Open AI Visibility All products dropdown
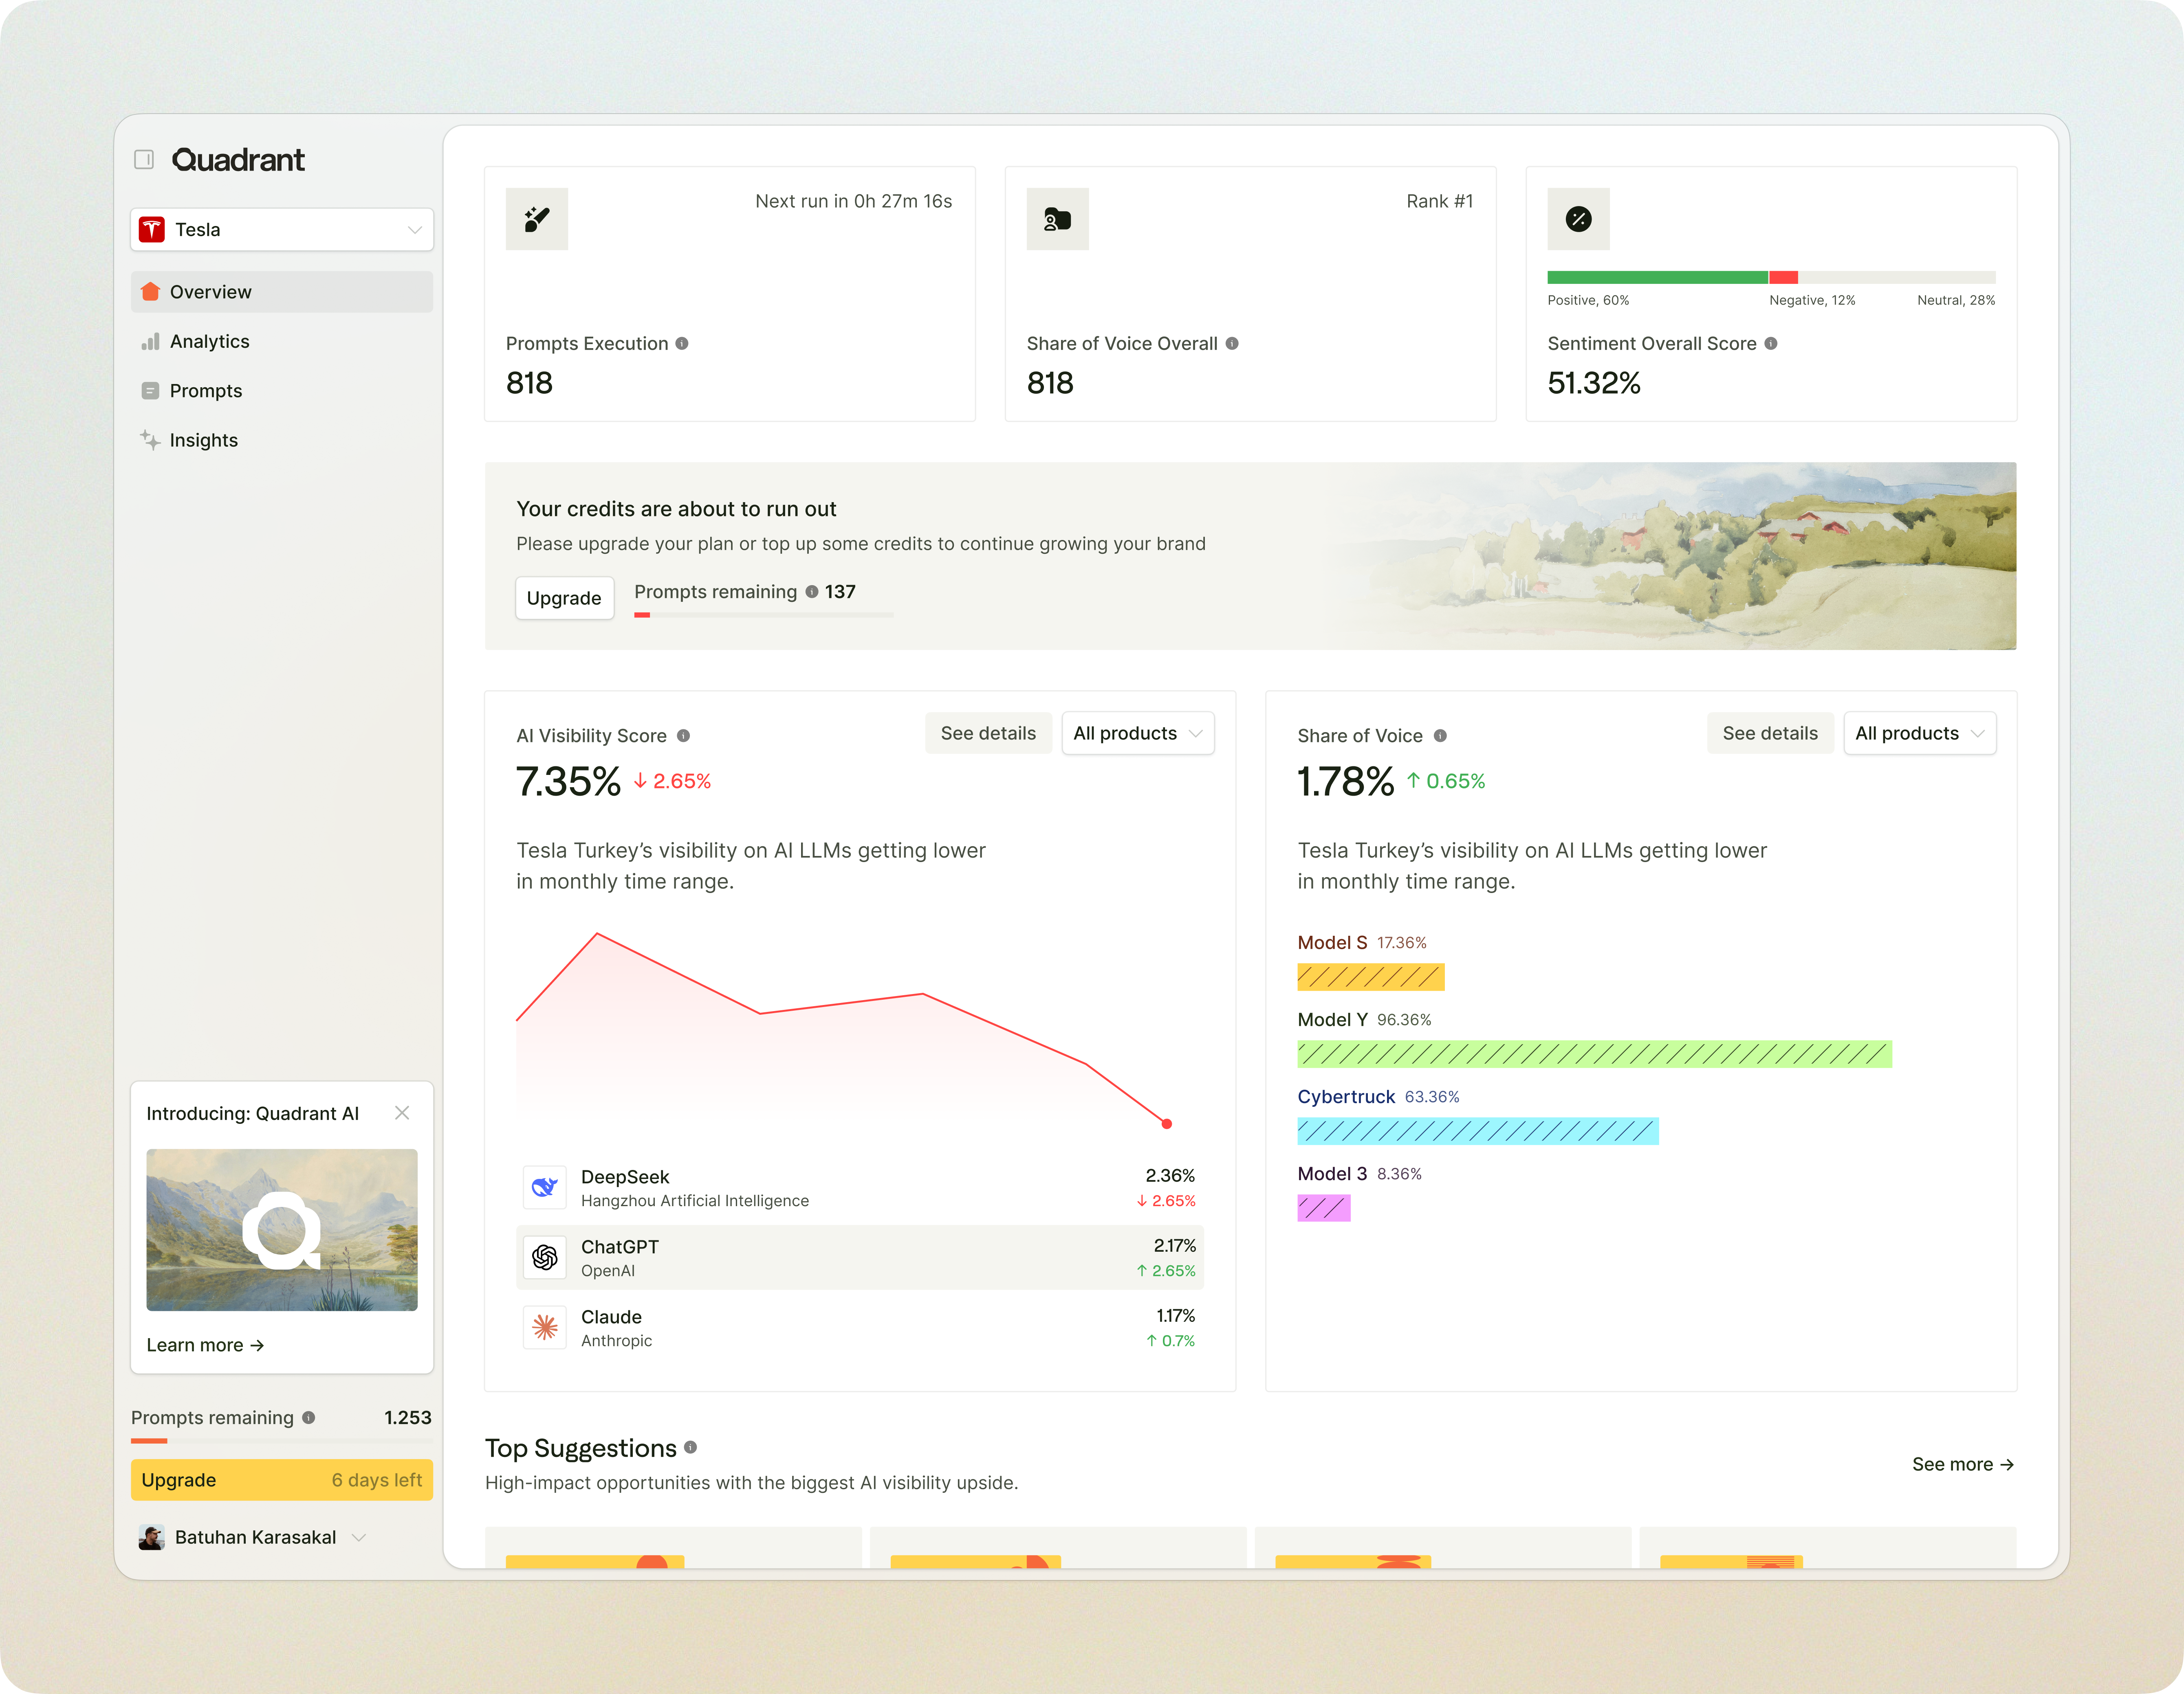The image size is (2184, 1694). pos(1138,733)
